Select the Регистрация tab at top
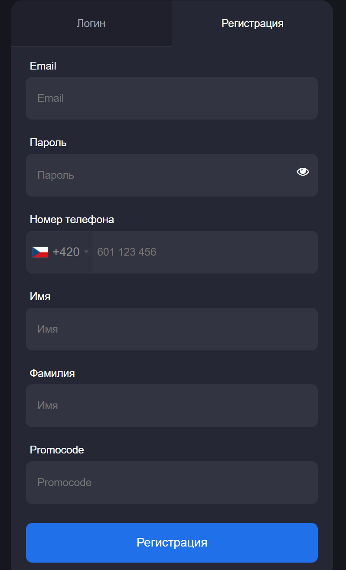346x570 pixels. (x=252, y=23)
